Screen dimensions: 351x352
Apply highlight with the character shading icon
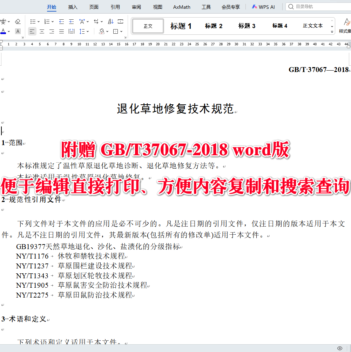pos(18,31)
